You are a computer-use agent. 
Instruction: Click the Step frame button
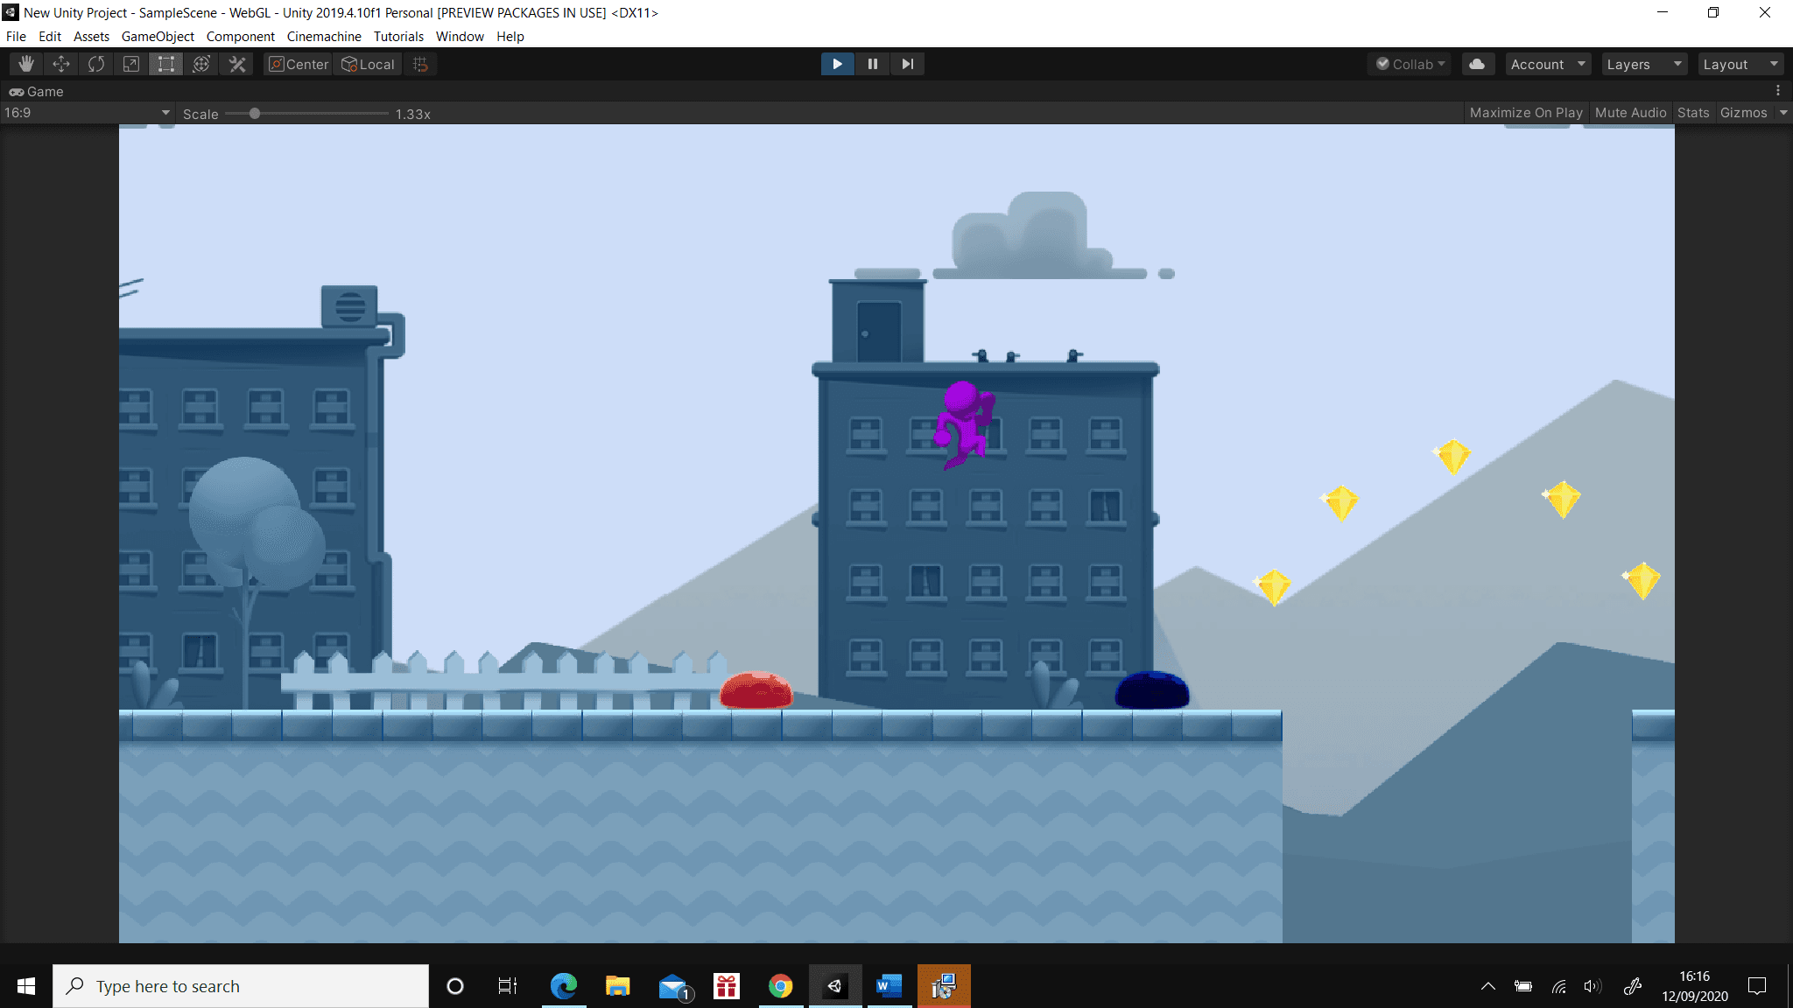tap(907, 64)
